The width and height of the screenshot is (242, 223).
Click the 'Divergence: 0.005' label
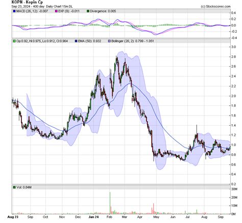coord(103,11)
